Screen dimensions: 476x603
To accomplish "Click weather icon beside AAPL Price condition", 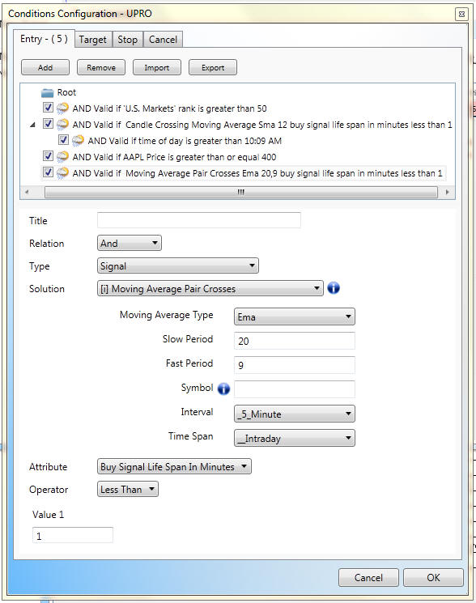I will point(62,157).
